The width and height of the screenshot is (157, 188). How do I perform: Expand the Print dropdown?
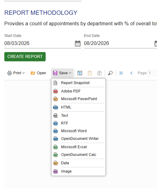tap(16, 73)
